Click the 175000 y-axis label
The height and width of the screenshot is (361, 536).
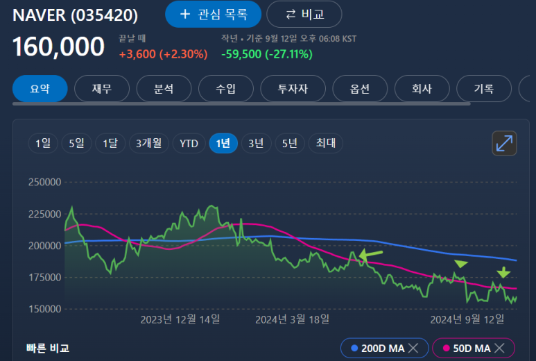(45, 277)
